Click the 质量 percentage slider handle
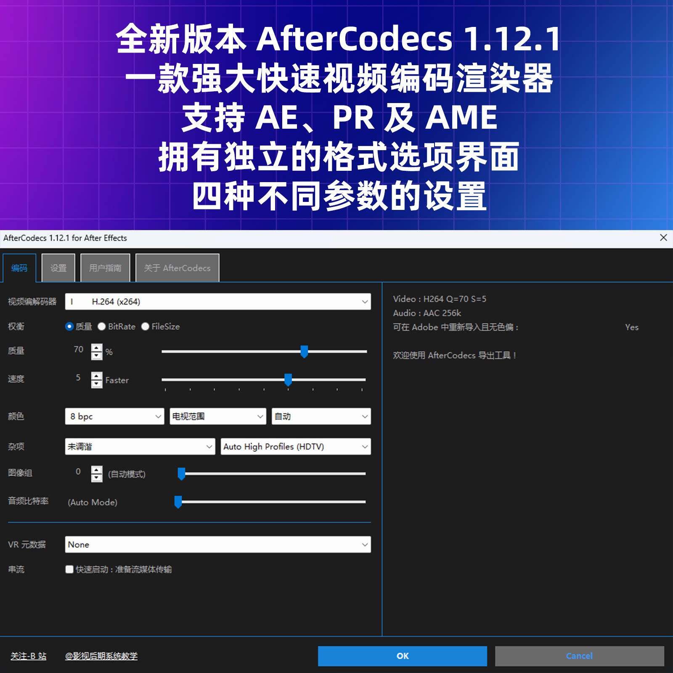 [304, 351]
